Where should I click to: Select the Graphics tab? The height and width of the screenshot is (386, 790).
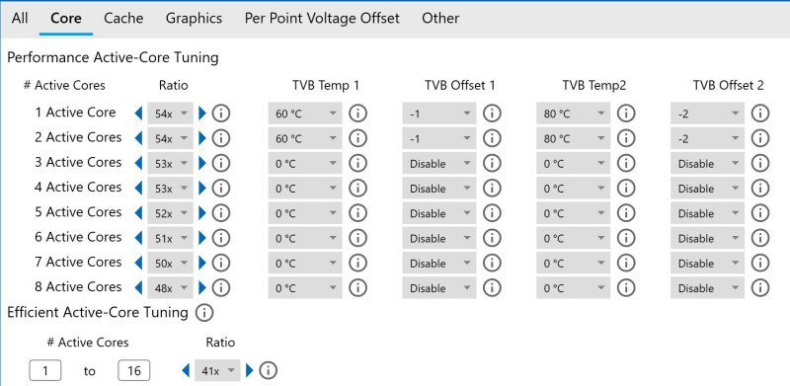(x=194, y=18)
